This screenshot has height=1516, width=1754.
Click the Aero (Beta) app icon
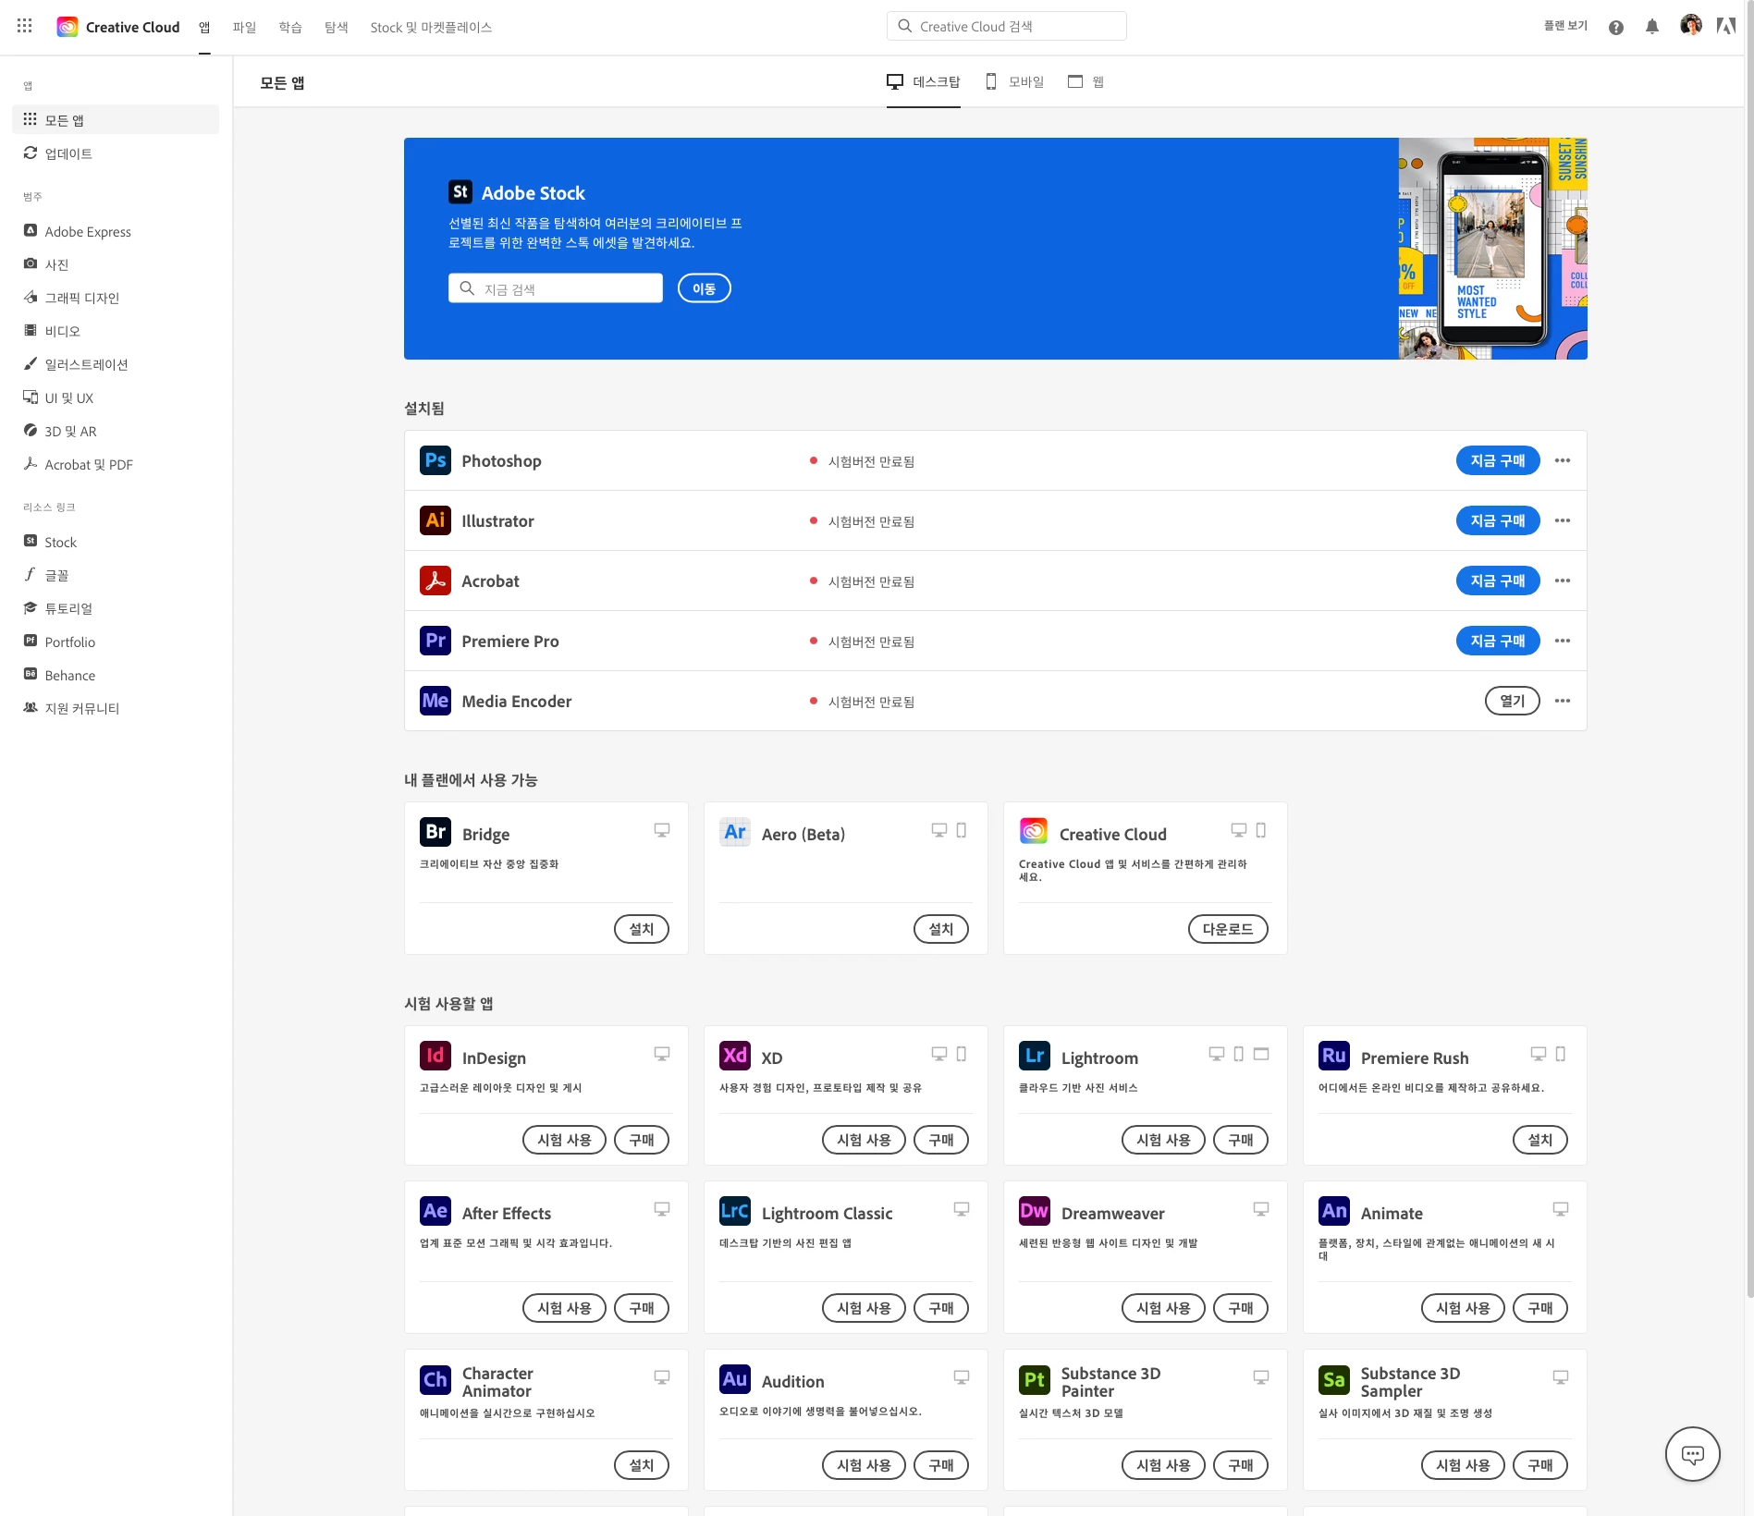[x=735, y=832]
